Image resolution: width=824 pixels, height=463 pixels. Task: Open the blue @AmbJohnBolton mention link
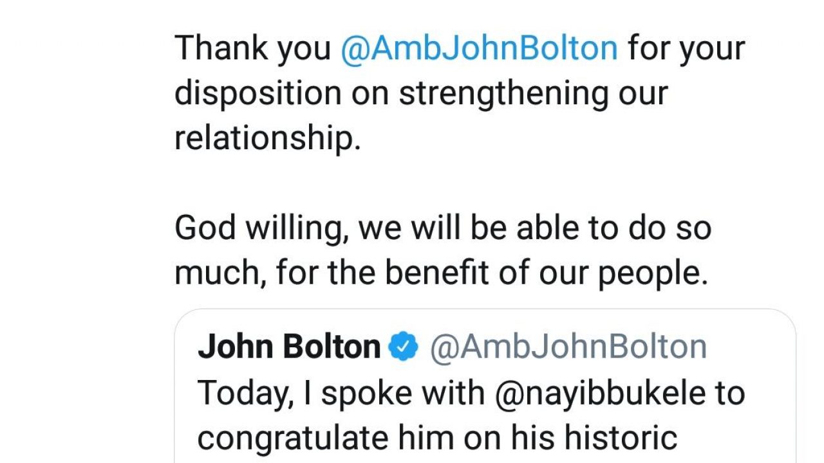[x=478, y=48]
